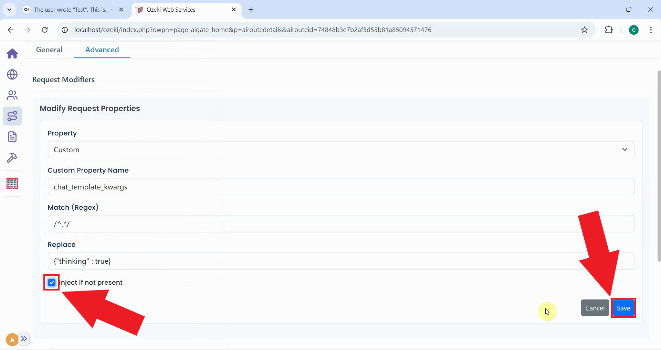
Task: Open the users icon in the sidebar
Action: tap(12, 95)
